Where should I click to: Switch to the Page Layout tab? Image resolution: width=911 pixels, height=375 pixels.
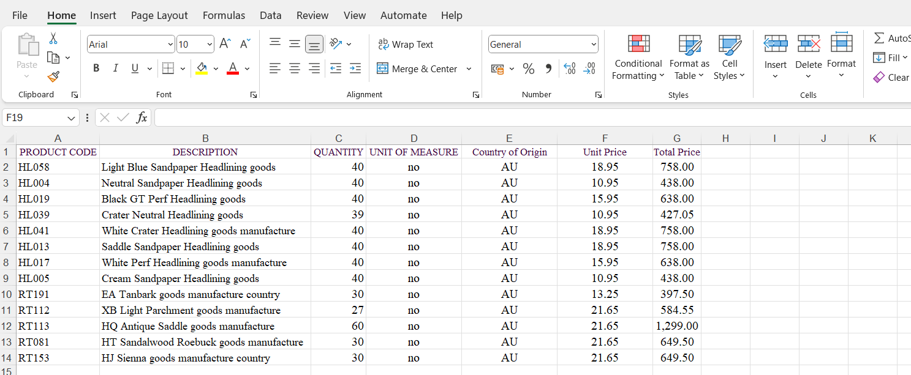point(159,15)
